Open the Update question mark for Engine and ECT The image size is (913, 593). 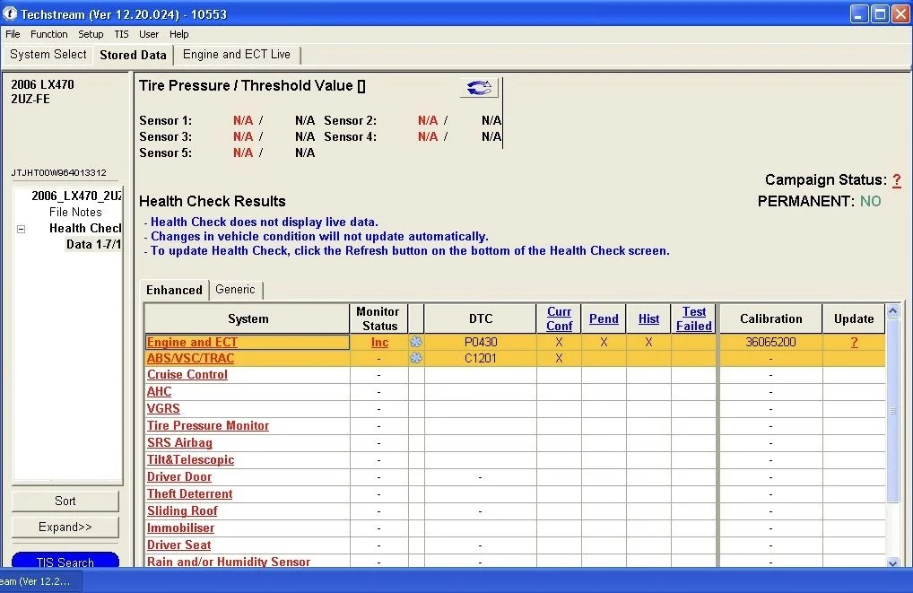point(854,342)
